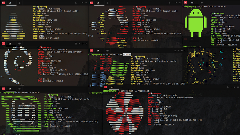Add new tab in Windows screenfetch terminal
The image size is (240, 135).
click(x=107, y=51)
